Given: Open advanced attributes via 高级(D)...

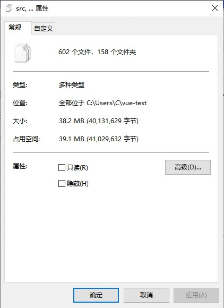Looking at the screenshot, I should pyautogui.click(x=188, y=167).
